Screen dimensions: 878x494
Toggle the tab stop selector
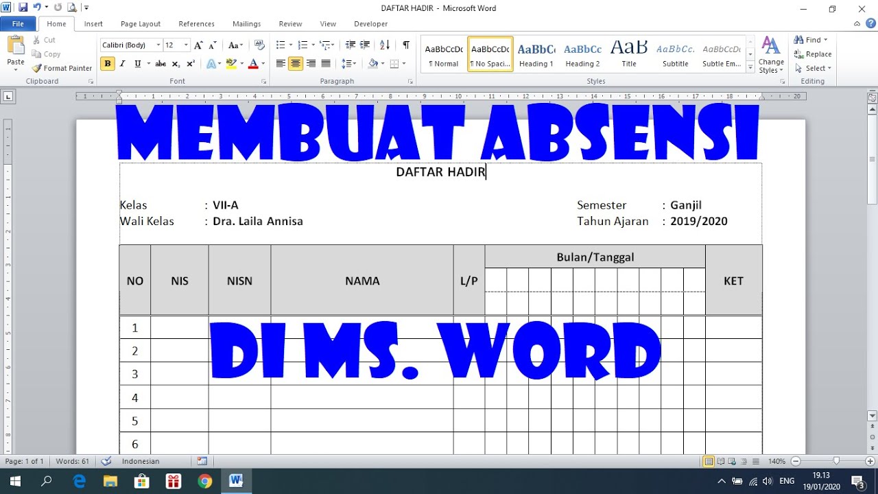click(x=8, y=97)
